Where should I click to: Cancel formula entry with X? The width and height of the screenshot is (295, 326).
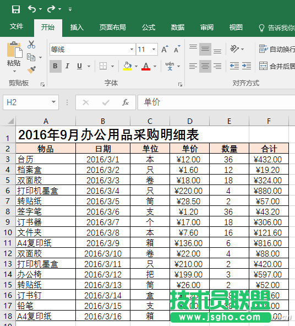tap(86, 102)
